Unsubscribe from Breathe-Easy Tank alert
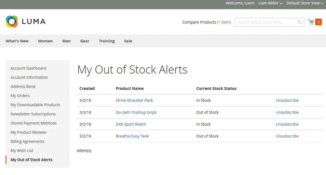This screenshot has height=175, width=326. (287, 136)
